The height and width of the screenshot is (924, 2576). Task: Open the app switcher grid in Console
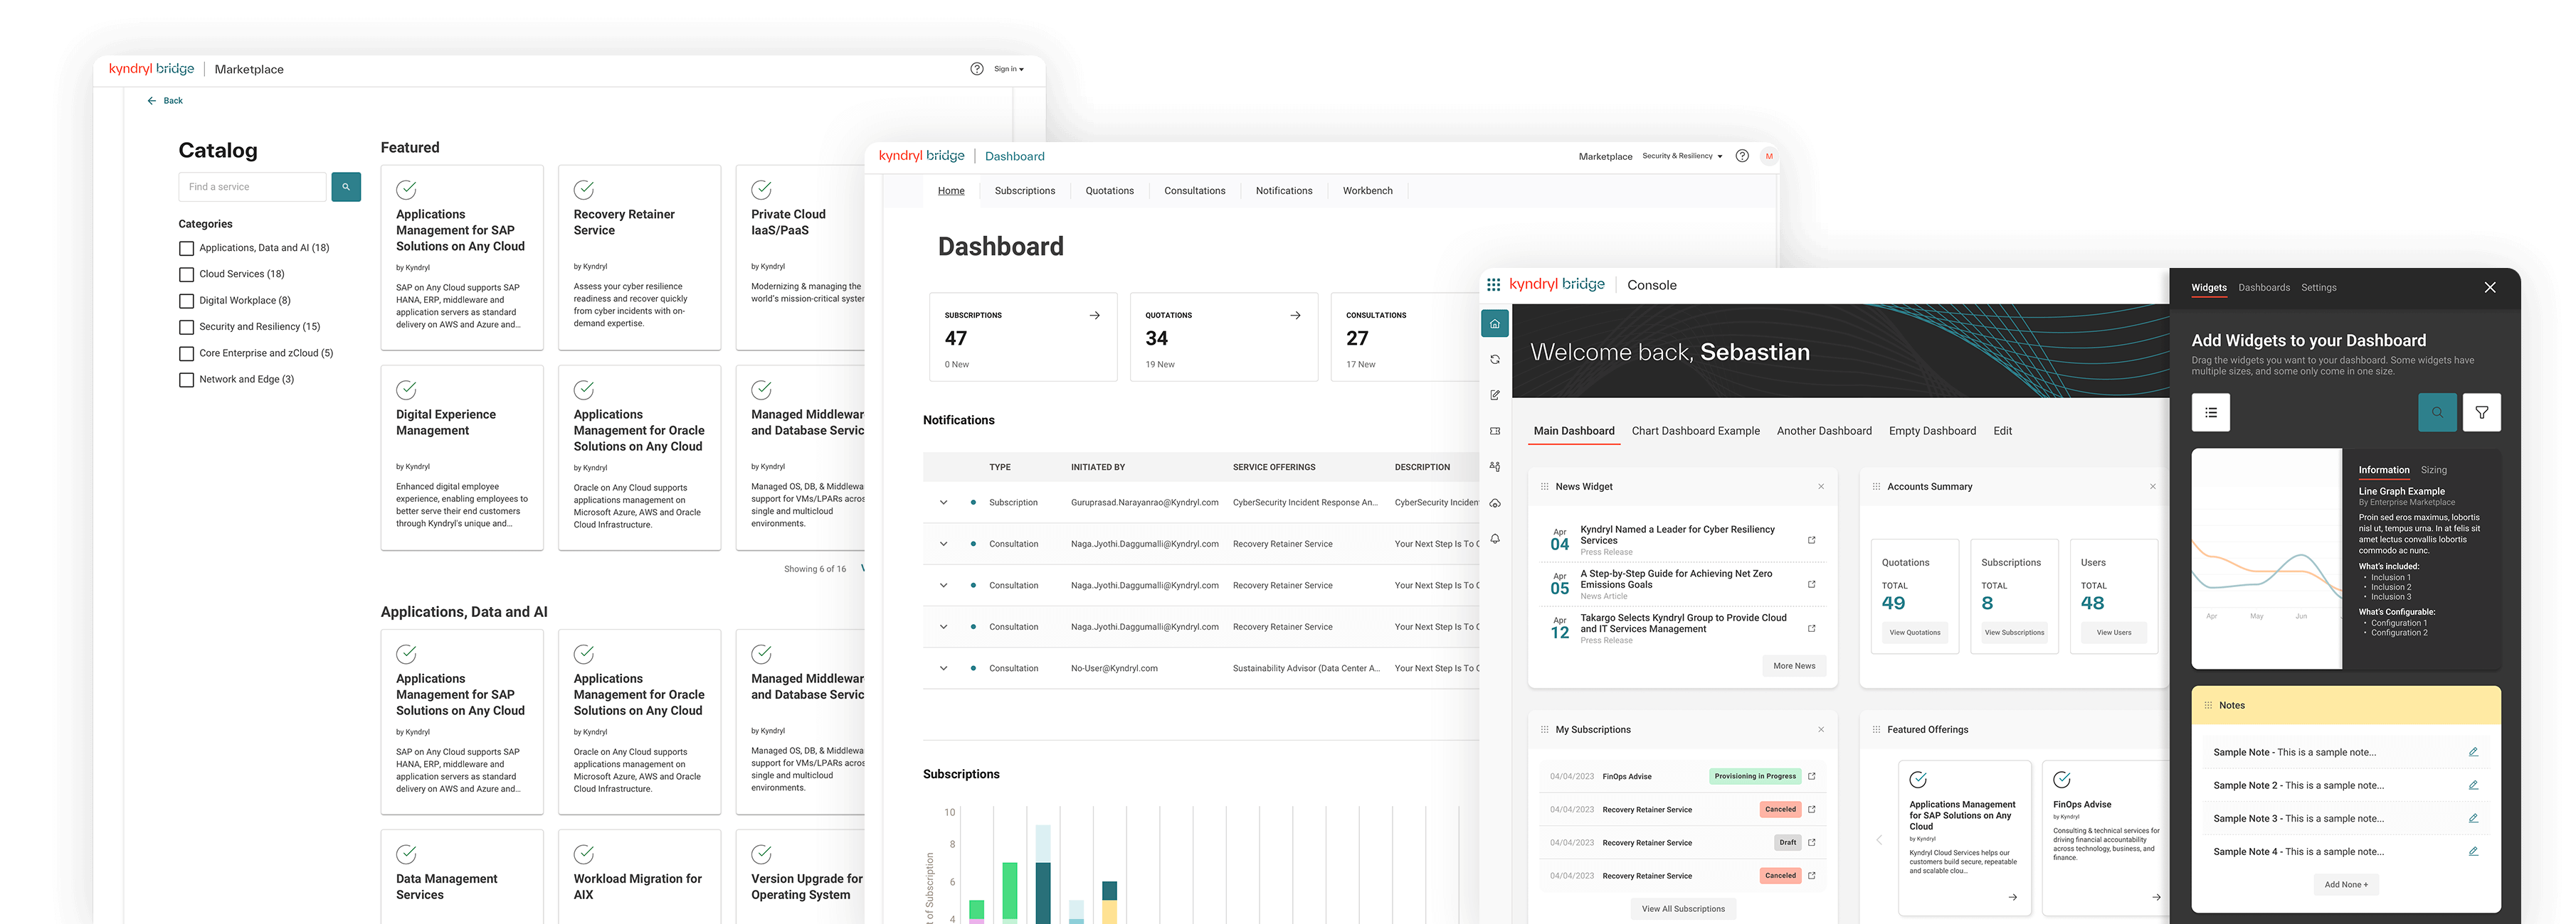click(x=1494, y=285)
